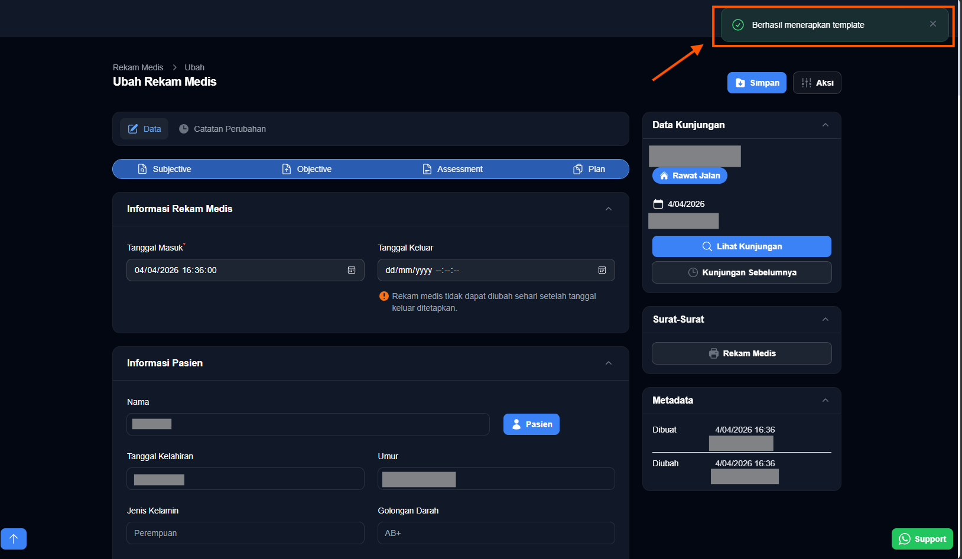This screenshot has height=559, width=962.
Task: Switch to the Catatan Perubahan tab
Action: pyautogui.click(x=222, y=129)
